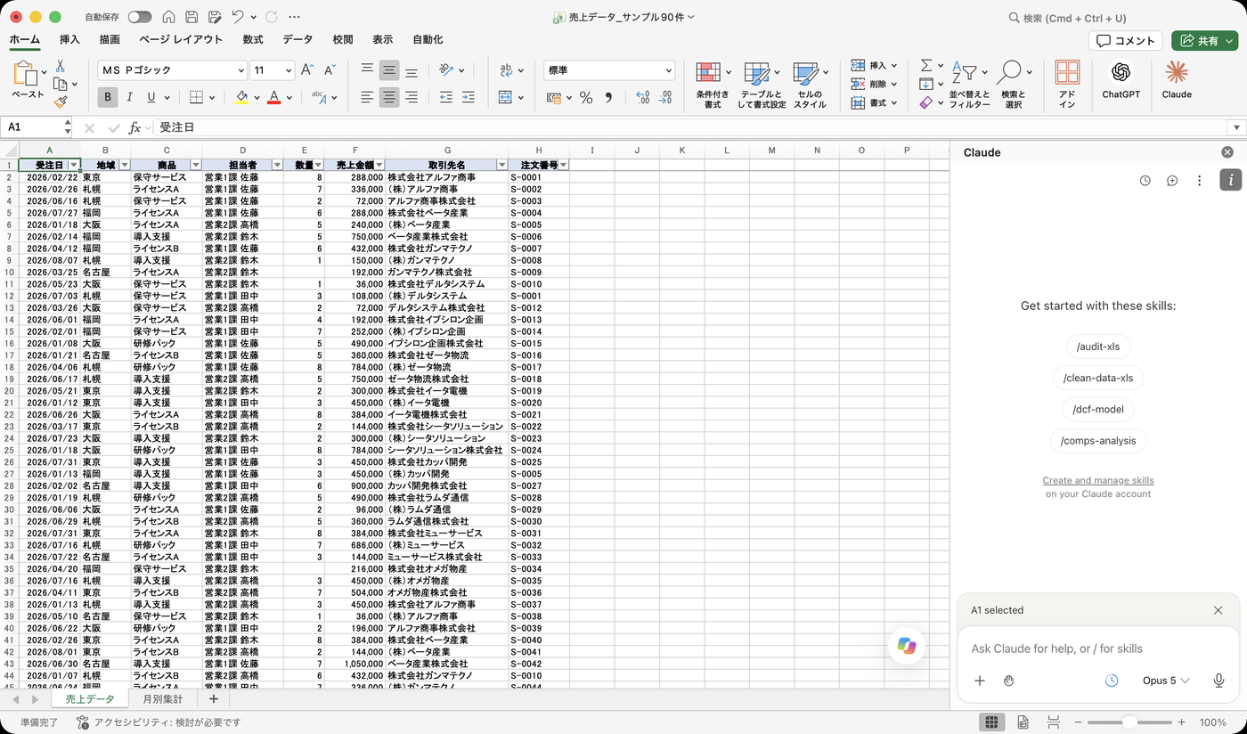Open the chat history clock icon in Claude panel
1247x734 pixels.
(1145, 181)
